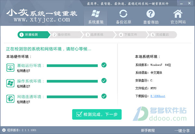The image size is (195, 134).
Task: Click the globe icon beside 网络连通环境
Action: tap(10, 98)
